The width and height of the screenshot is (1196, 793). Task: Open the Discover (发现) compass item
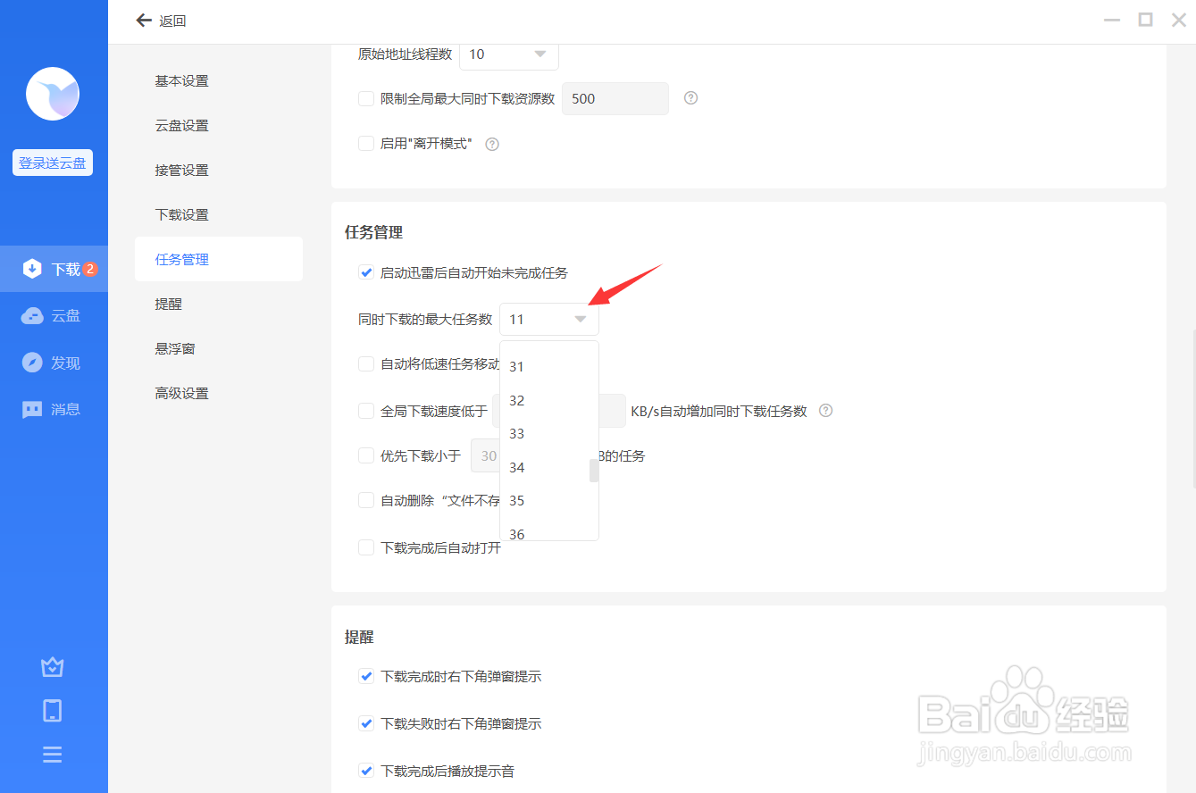click(54, 363)
